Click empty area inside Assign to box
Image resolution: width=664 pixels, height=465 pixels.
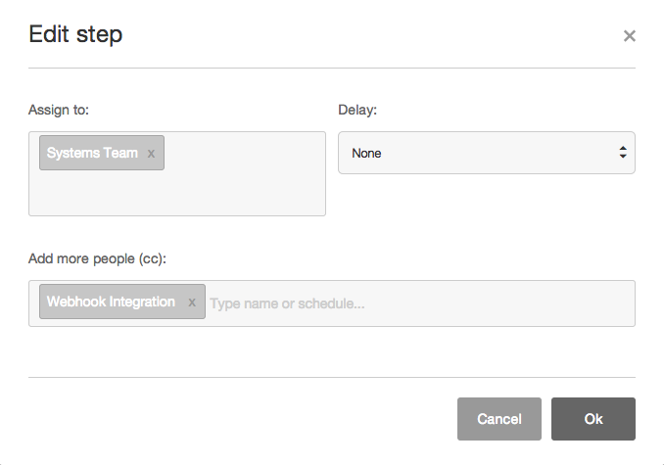[244, 173]
